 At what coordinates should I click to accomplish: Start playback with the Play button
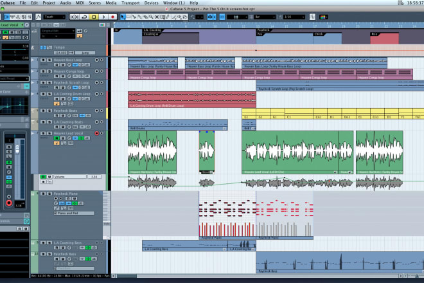tap(103, 17)
